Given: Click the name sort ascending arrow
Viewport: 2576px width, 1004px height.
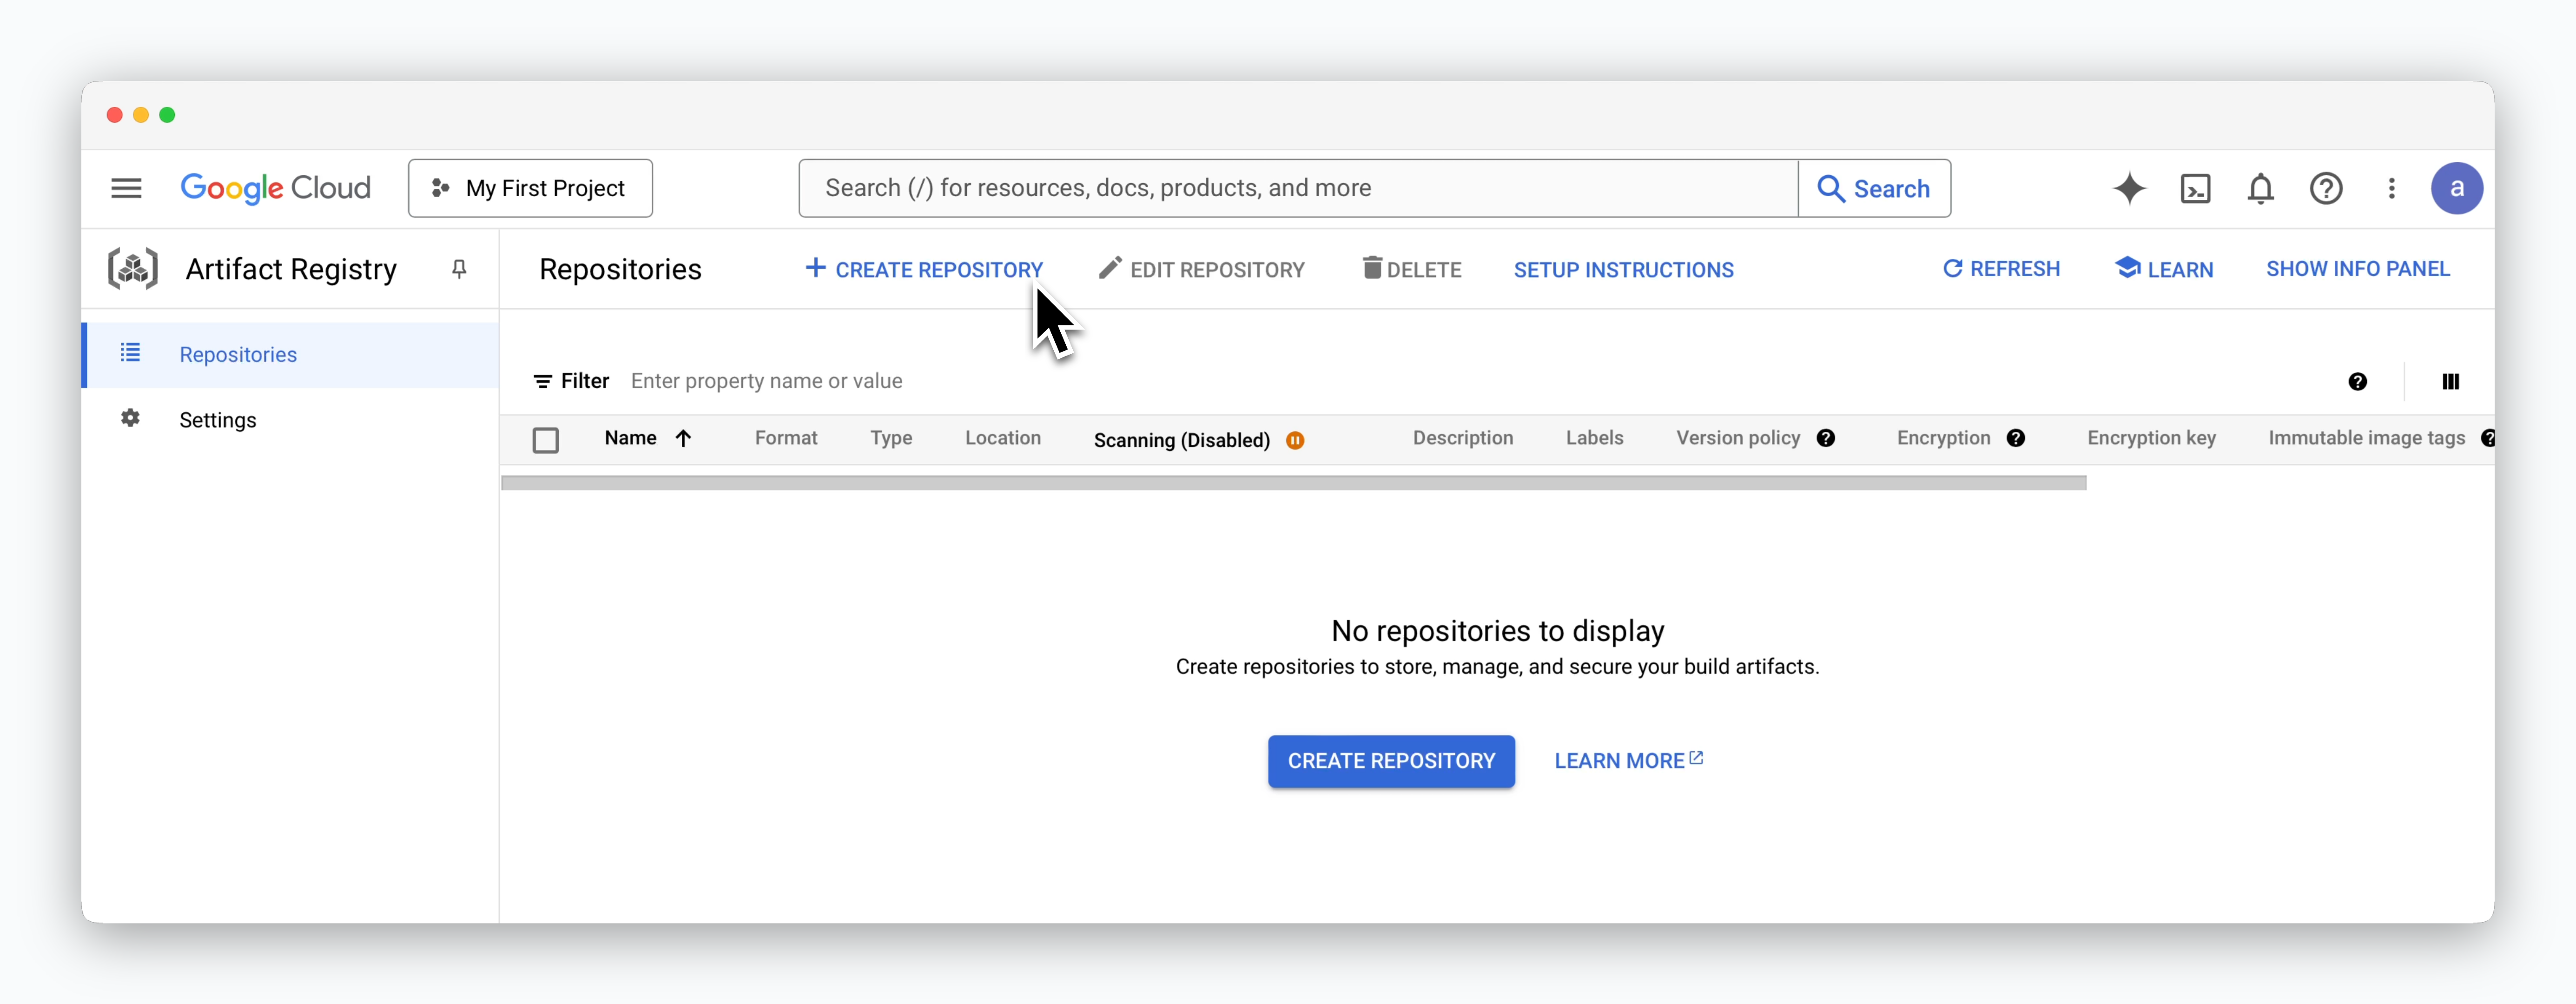Looking at the screenshot, I should point(683,438).
